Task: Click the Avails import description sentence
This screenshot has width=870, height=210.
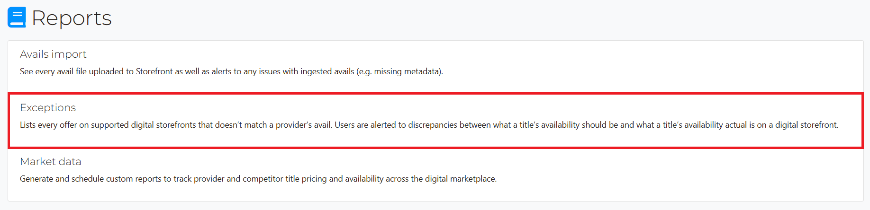Action: pos(231,71)
